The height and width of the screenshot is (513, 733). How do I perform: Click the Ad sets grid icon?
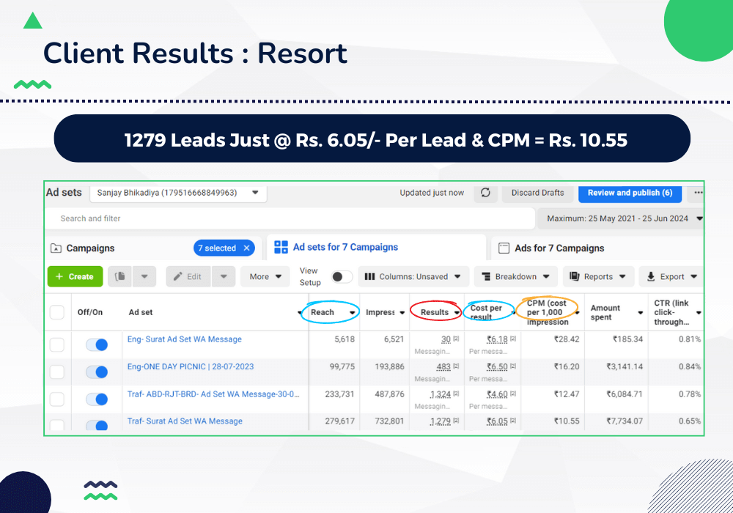pos(281,248)
